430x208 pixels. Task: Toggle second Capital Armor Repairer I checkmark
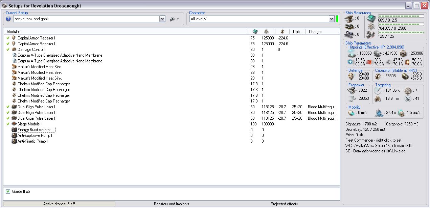(x=8, y=44)
